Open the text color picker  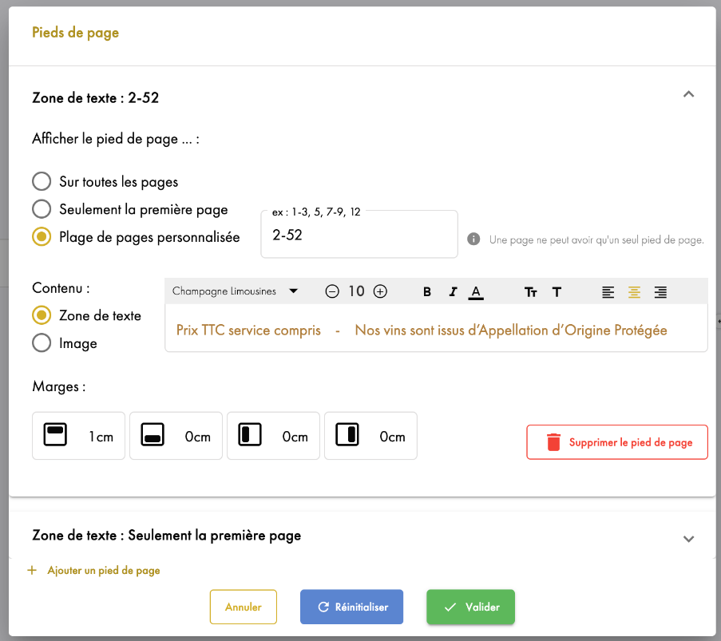pos(476,292)
